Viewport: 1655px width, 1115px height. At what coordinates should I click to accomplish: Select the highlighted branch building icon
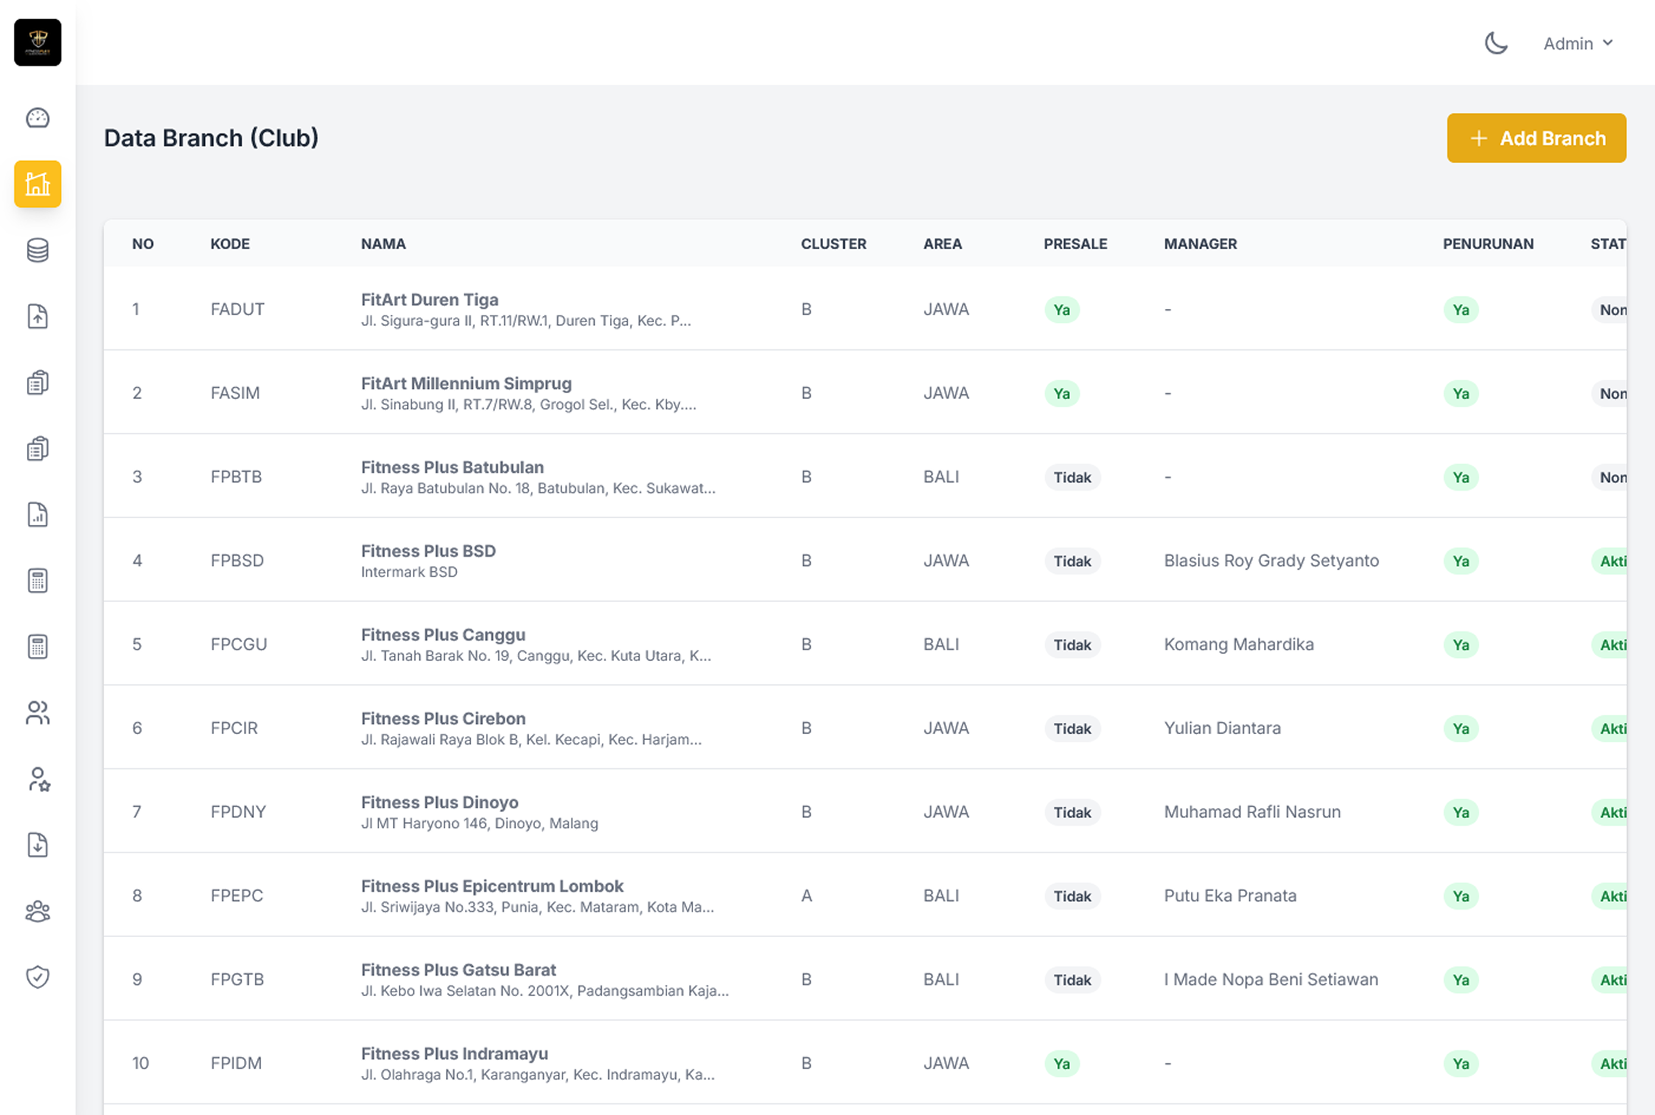[38, 184]
